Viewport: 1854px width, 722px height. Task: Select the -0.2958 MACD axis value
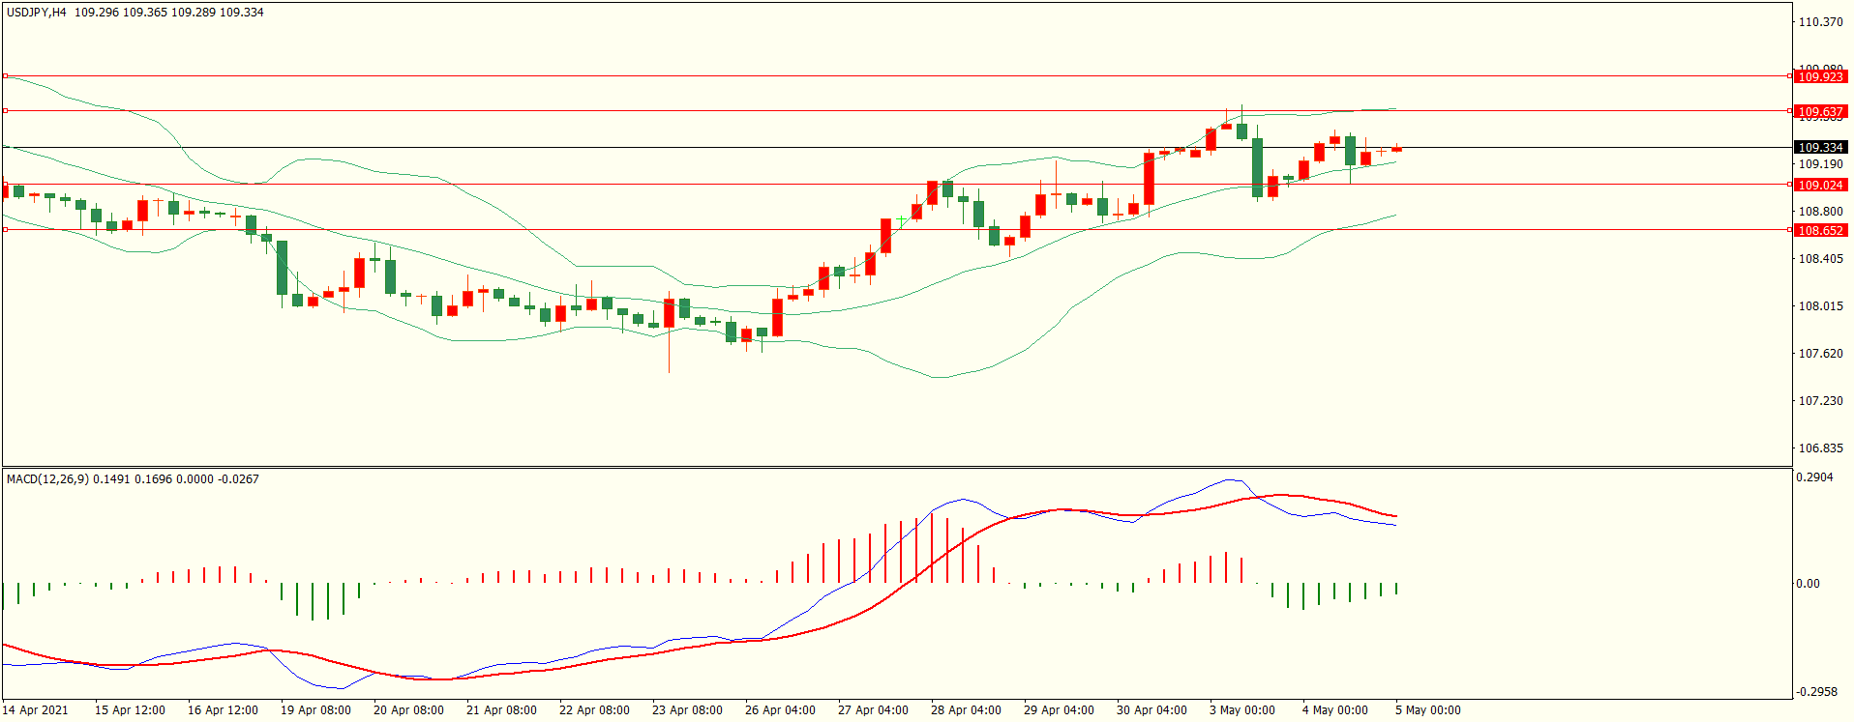[1815, 691]
